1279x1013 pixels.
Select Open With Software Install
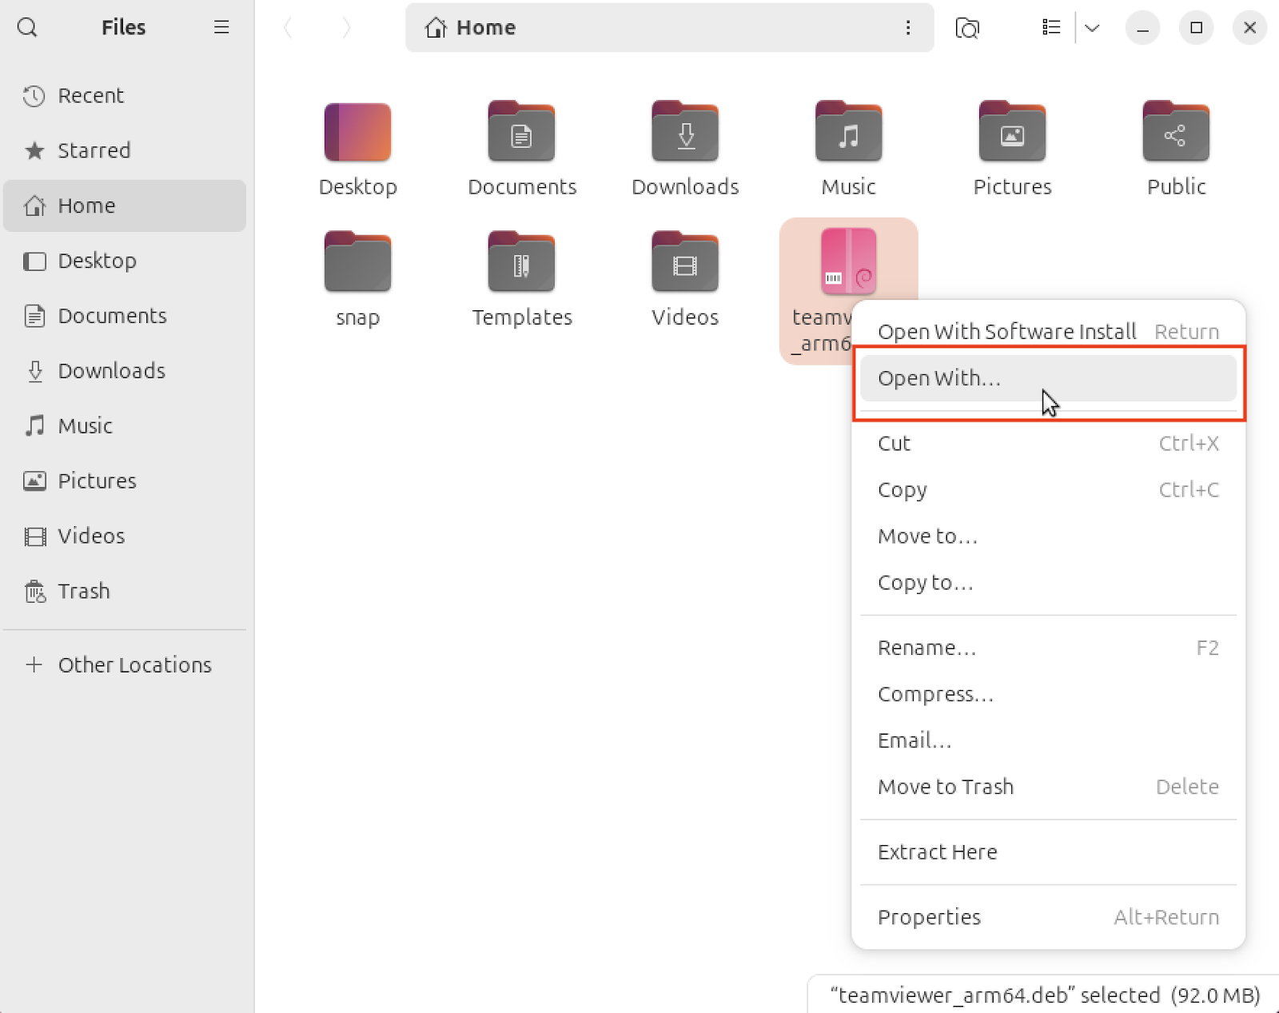[x=1007, y=331]
